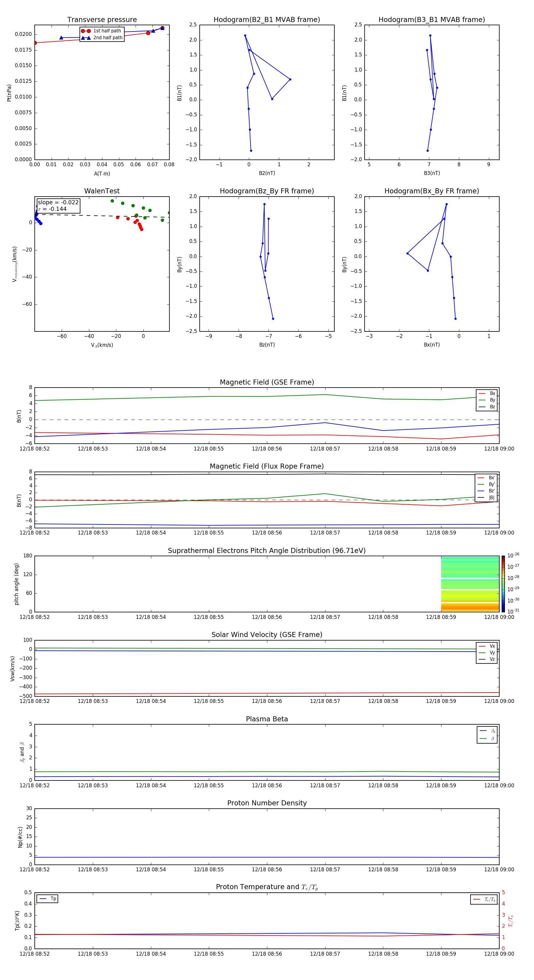Click the 'slope = -0.022' annotation
Image resolution: width=534 pixels, height=980 pixels.
point(58,203)
